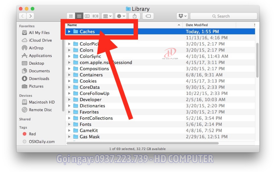
Task: Open the Dropbox toolbar dropdown
Action: 182,16
